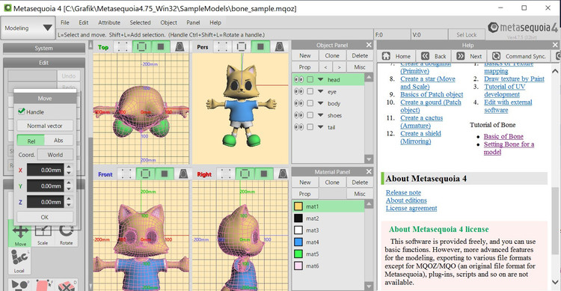Collapse the body object triangle
The height and width of the screenshot is (291, 561).
coord(321,103)
